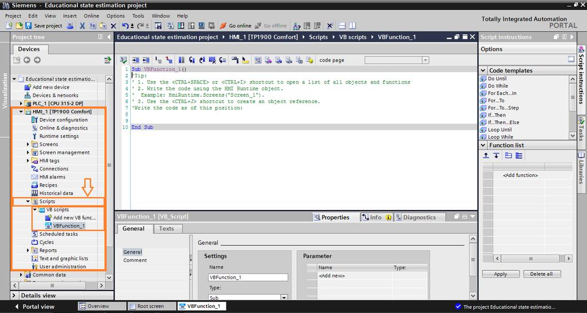Click the Print icon in main toolbar
587x313 pixels.
(x=70, y=26)
